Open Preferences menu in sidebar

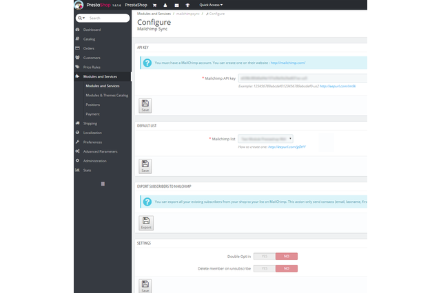[92, 142]
